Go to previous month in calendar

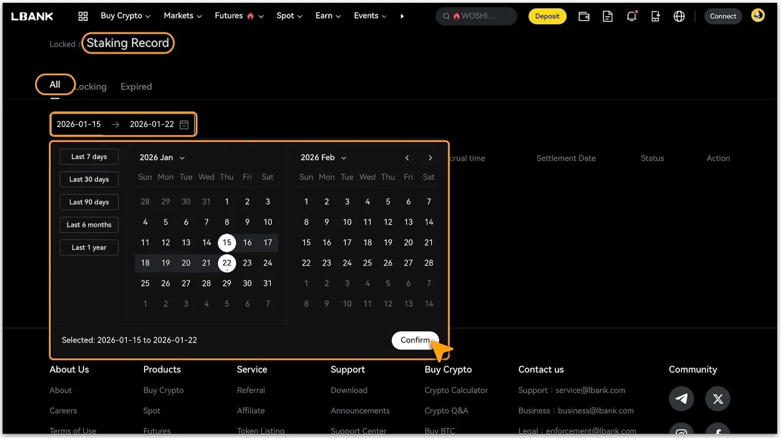click(x=407, y=158)
